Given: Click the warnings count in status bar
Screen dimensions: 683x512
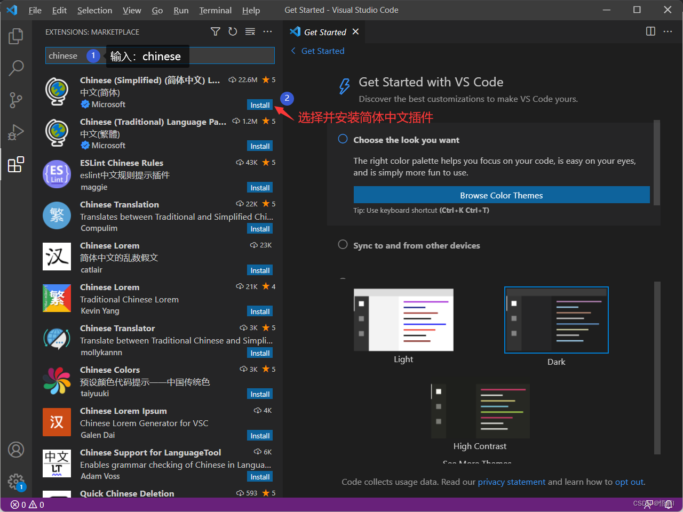Looking at the screenshot, I should [x=36, y=505].
